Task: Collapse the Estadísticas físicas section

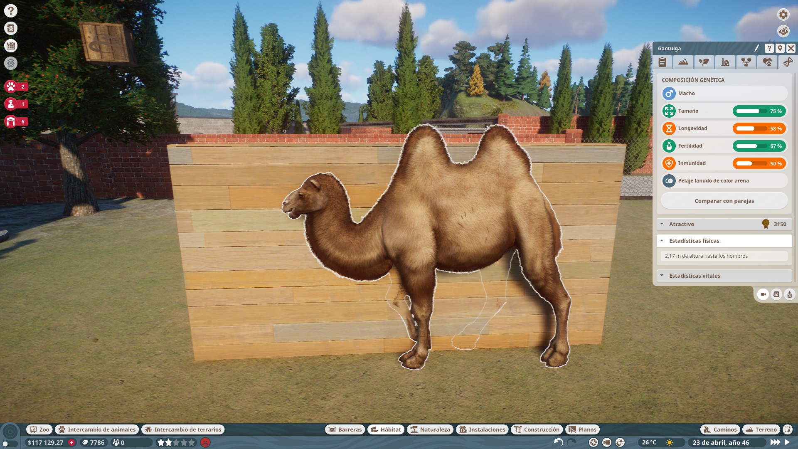Action: 724,241
